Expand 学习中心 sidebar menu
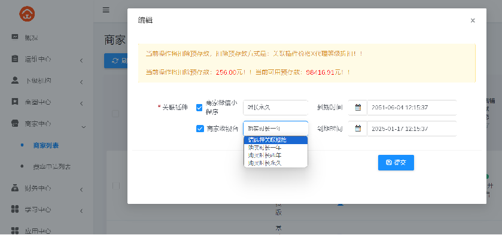 (47, 210)
